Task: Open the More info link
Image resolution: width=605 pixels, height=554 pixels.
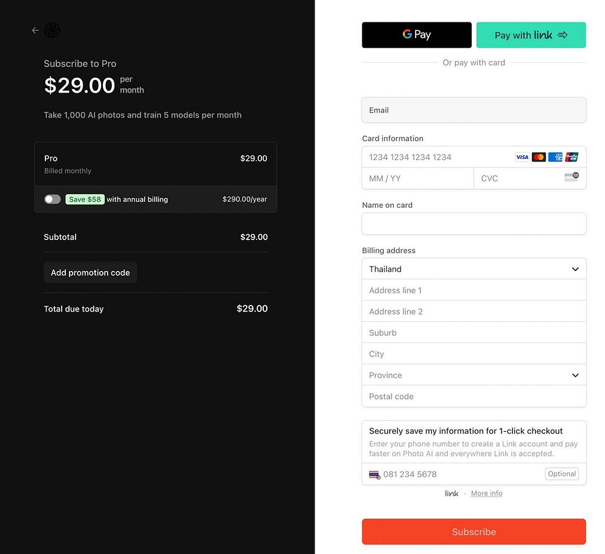Action: (x=486, y=494)
